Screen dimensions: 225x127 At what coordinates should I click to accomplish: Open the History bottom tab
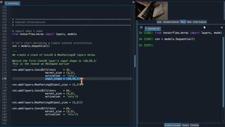pos(185,125)
